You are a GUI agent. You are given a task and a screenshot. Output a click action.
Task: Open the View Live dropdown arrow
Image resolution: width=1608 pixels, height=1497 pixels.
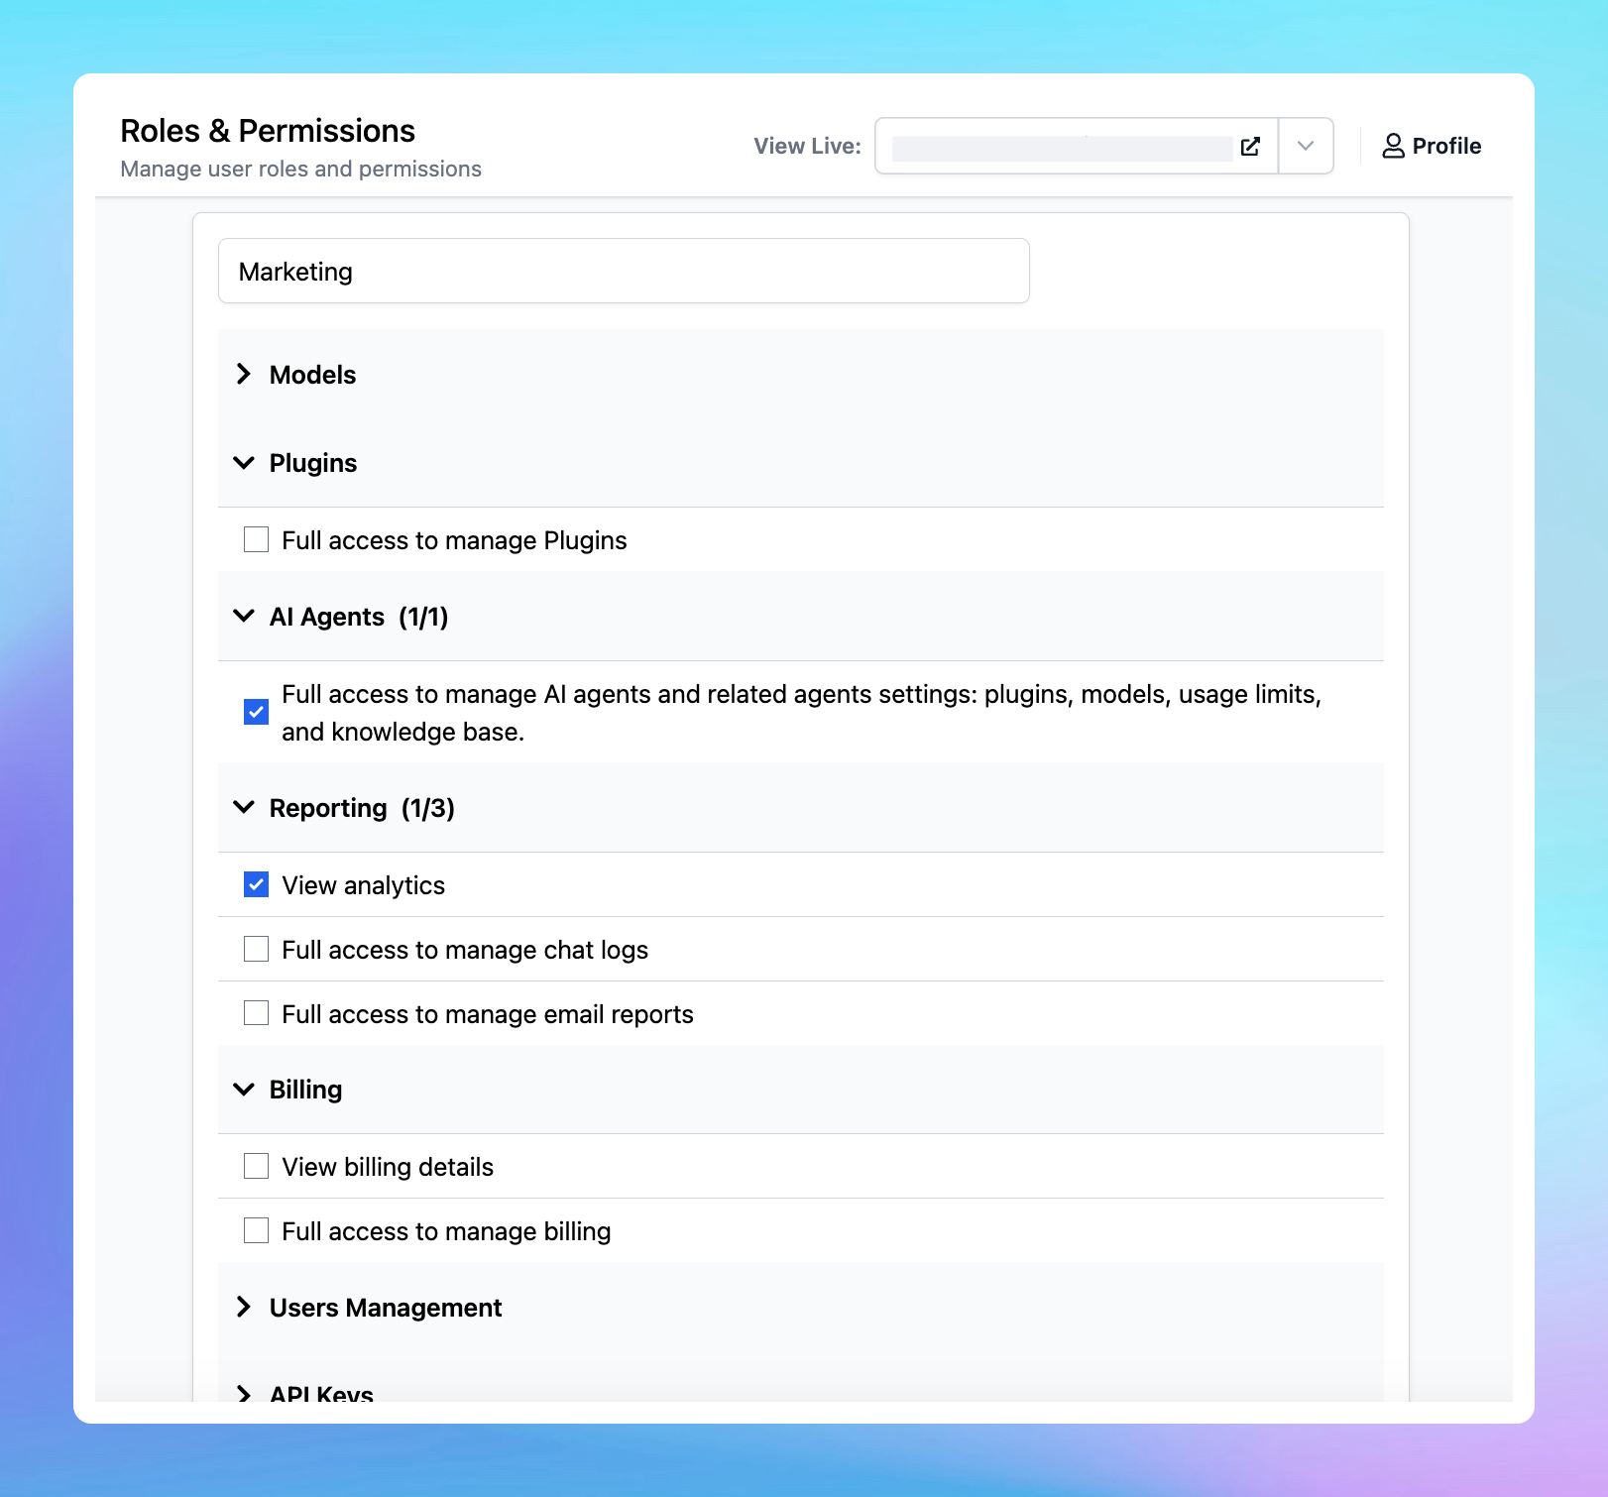(x=1306, y=147)
